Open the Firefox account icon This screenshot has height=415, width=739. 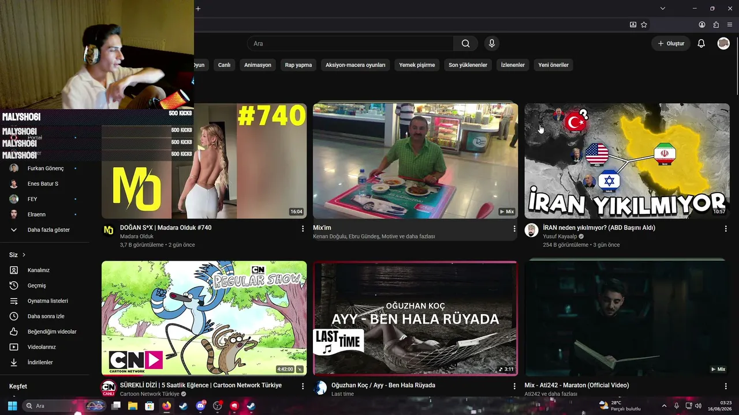pyautogui.click(x=702, y=25)
